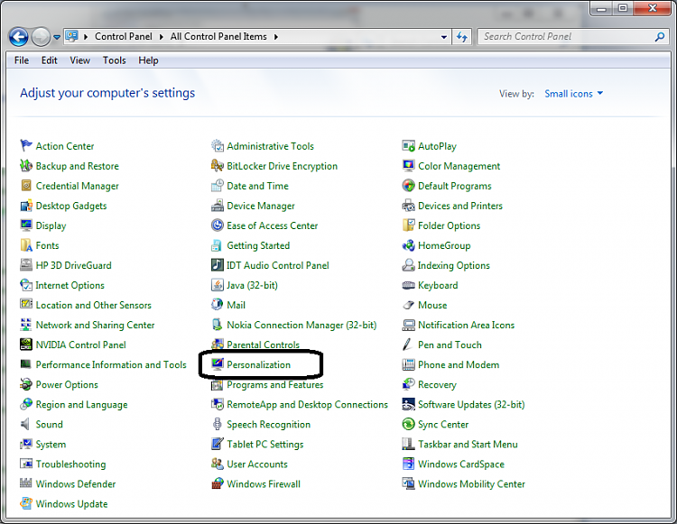Click the Credential Manager safe icon

[26, 186]
